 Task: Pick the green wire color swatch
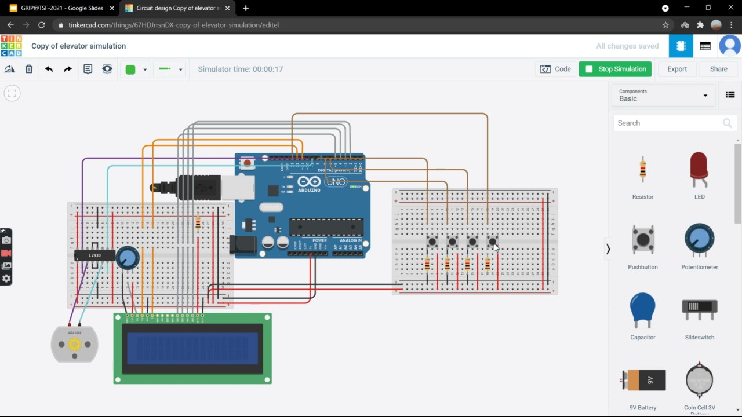pyautogui.click(x=130, y=69)
